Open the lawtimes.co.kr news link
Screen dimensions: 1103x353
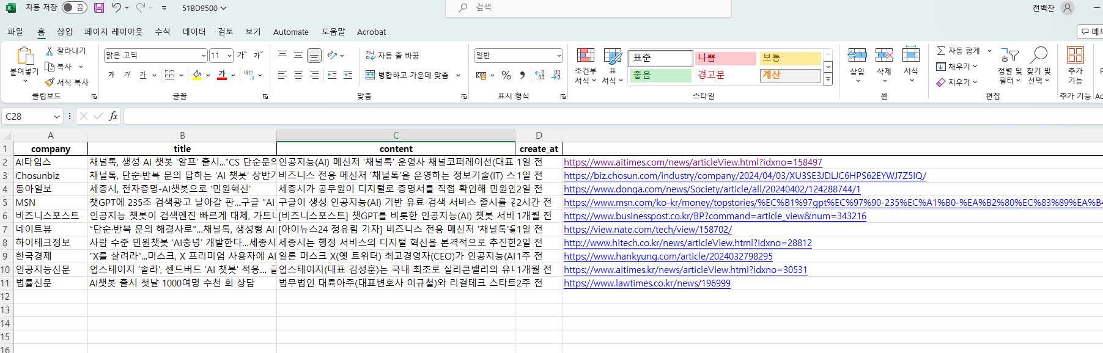point(647,283)
